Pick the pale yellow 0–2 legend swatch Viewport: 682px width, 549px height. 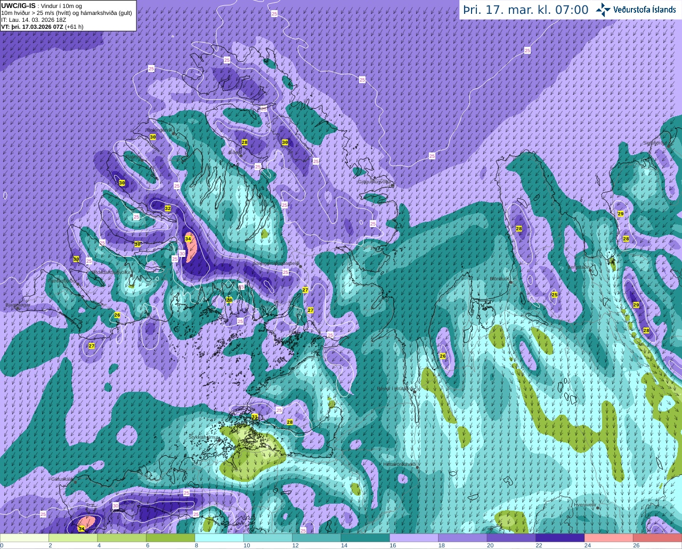25,538
